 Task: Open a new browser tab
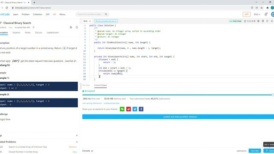click(x=34, y=3)
